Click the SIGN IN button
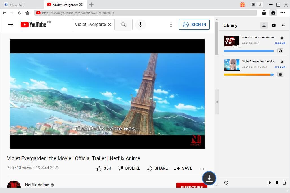This screenshot has height=193, width=290. (x=194, y=25)
